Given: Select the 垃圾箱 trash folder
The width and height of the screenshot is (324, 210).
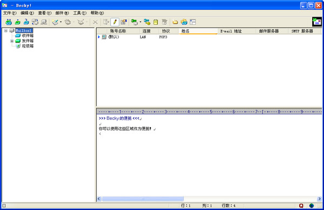Looking at the screenshot, I should (28, 46).
